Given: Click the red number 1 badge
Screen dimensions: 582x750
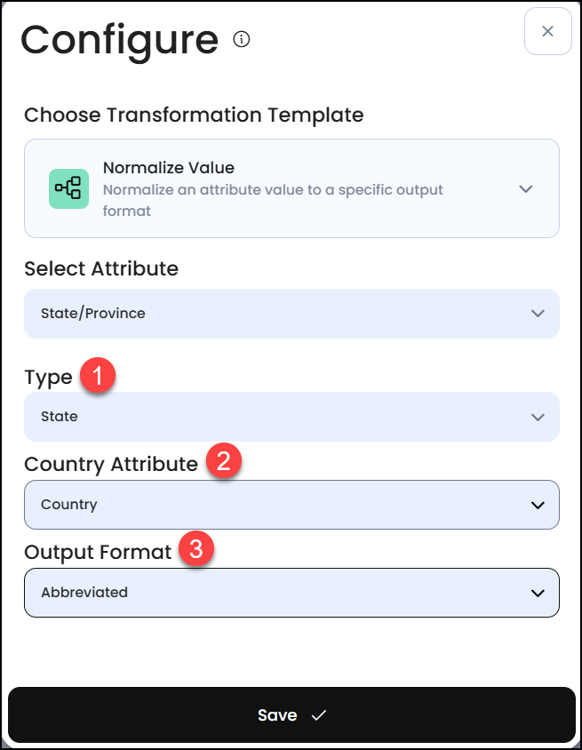Looking at the screenshot, I should click(98, 376).
